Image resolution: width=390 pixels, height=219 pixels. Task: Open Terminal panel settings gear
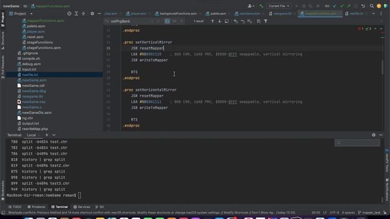click(374, 135)
